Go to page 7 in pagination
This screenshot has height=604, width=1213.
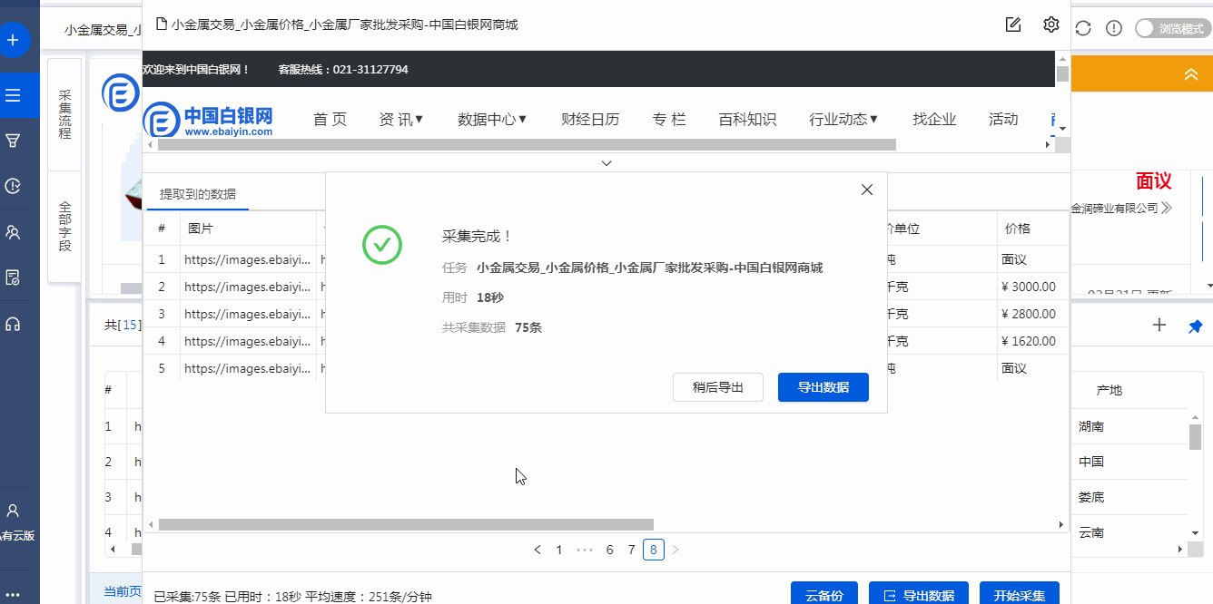click(631, 550)
